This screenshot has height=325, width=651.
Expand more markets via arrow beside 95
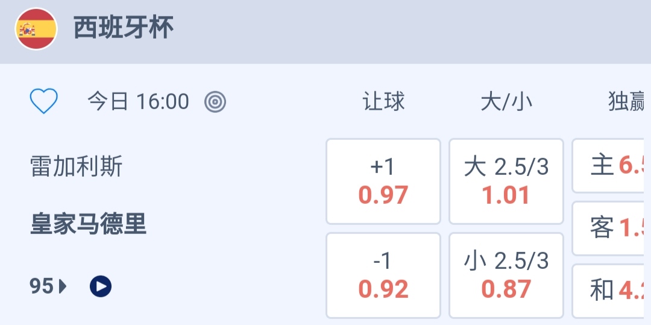click(63, 286)
